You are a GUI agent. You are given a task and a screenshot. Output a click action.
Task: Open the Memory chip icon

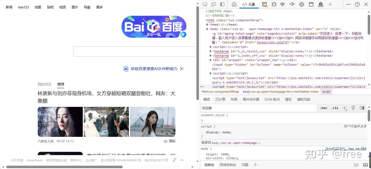click(x=302, y=4)
